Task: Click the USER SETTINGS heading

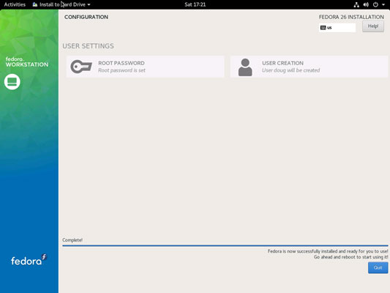Action: click(88, 46)
